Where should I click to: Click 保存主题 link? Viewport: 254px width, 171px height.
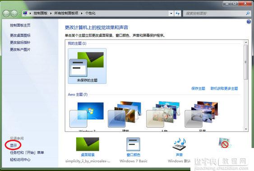tap(198, 88)
